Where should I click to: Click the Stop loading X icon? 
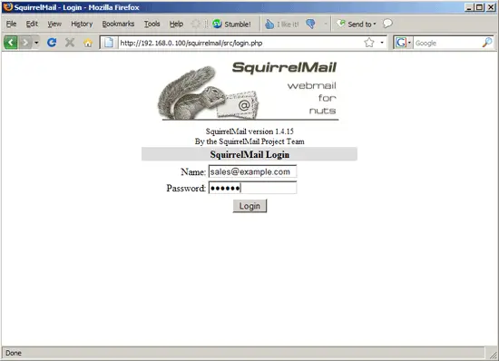70,43
